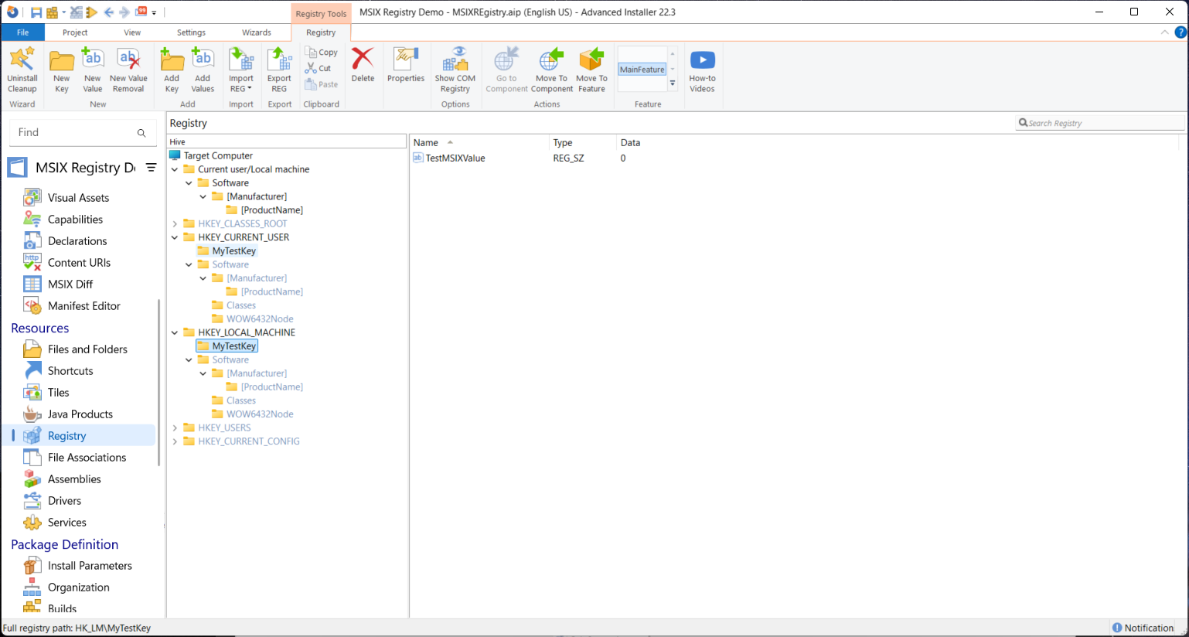The image size is (1189, 637).
Task: Open the Capabilities page
Action: click(75, 220)
